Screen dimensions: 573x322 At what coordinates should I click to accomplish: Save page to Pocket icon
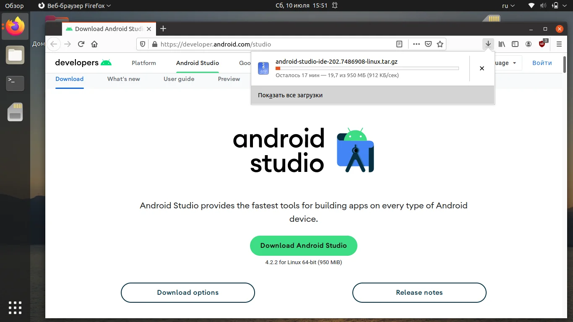(x=428, y=44)
